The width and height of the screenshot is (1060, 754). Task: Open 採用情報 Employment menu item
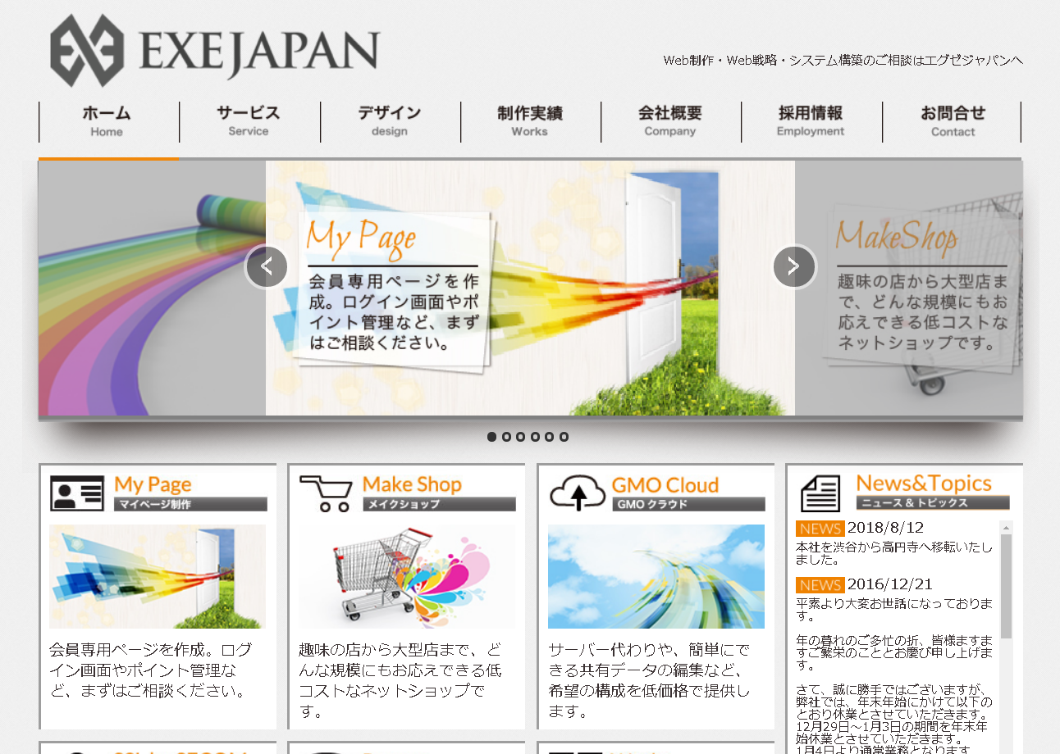tap(811, 121)
